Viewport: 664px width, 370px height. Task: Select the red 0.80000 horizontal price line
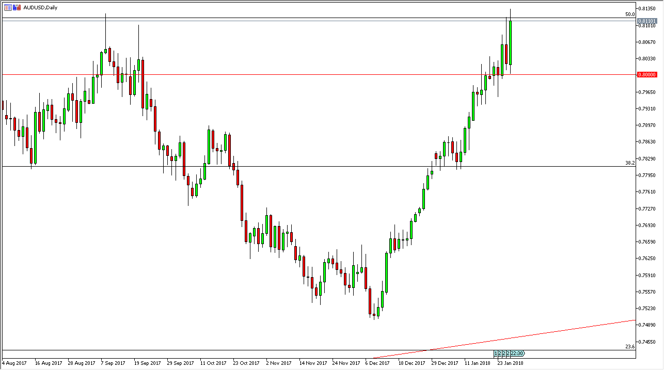click(310, 74)
